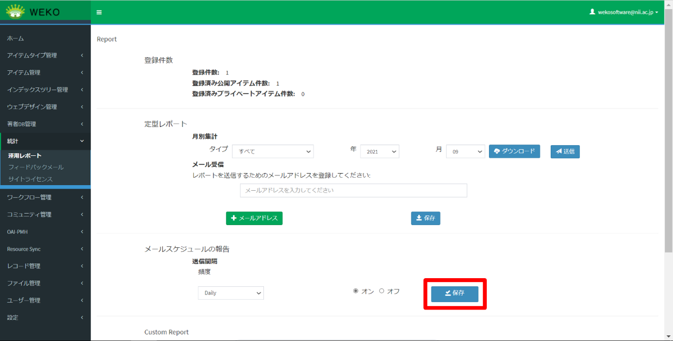Viewport: 673px width, 341px height.
Task: Save email addresses with the 保存 button under メール受信
Action: click(x=425, y=218)
